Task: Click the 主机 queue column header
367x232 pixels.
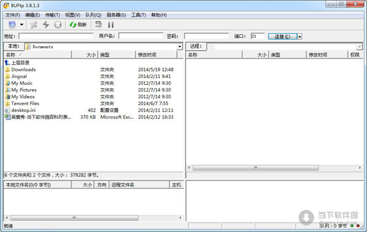Action: pos(176,185)
